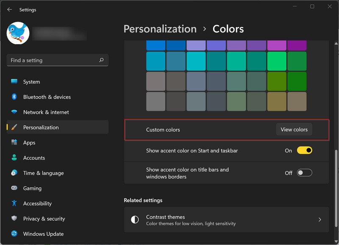Click the Gaming controller icon
This screenshot has width=339, height=245.
[14, 188]
